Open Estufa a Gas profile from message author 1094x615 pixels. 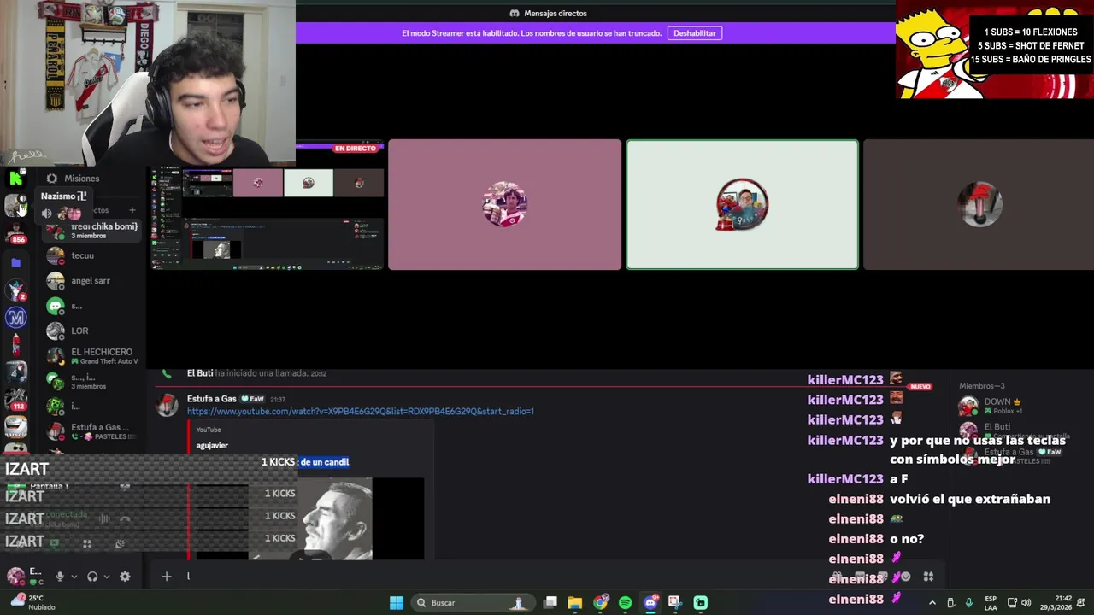pyautogui.click(x=211, y=399)
